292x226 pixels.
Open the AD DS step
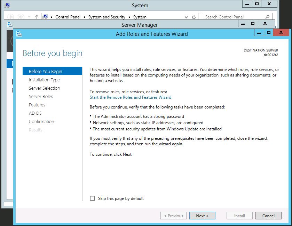35,113
